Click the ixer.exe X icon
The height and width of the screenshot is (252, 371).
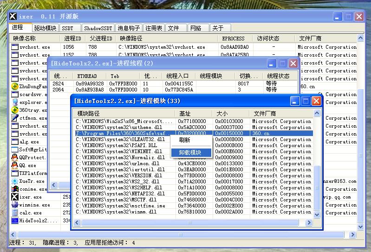coord(15,197)
